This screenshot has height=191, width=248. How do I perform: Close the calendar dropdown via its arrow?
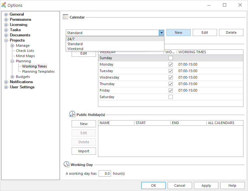click(161, 33)
